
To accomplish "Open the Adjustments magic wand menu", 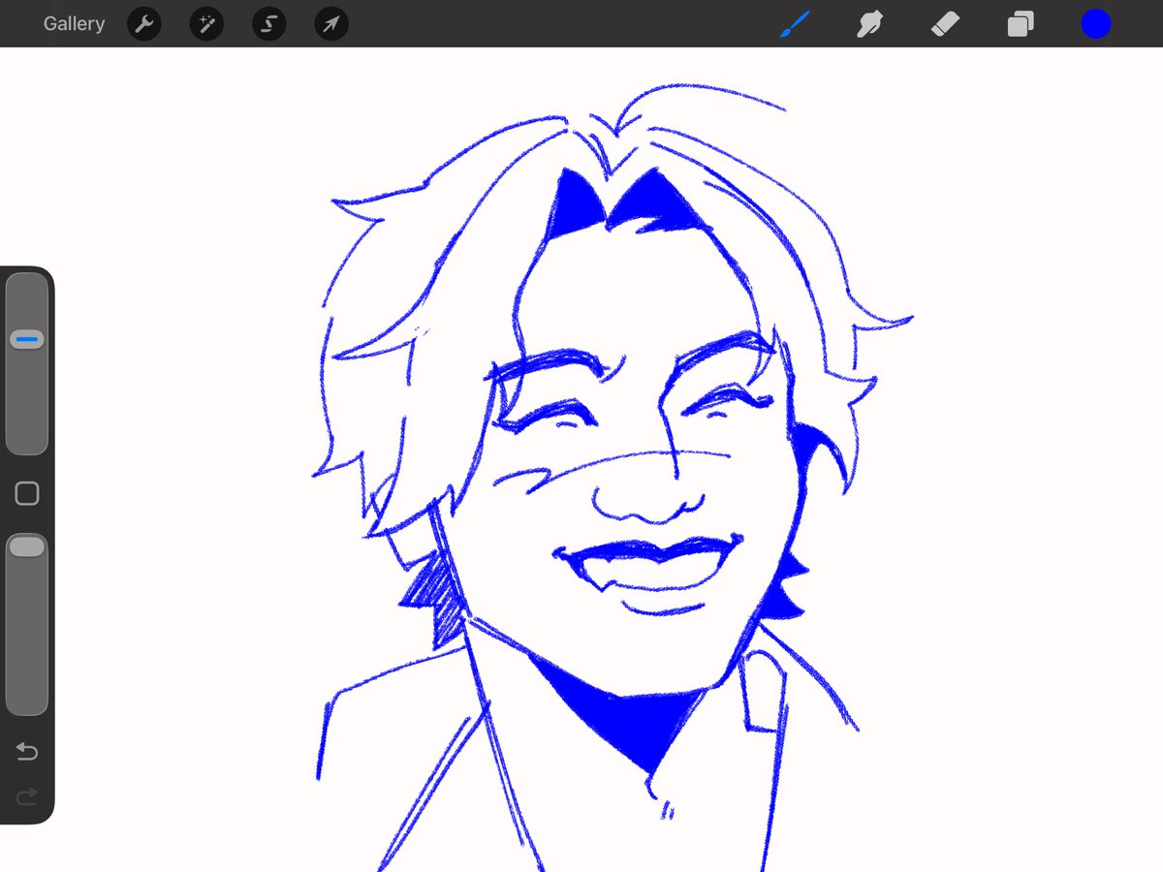I will [206, 23].
